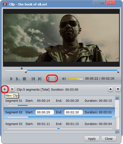Click the play segment button
The image size is (123, 144).
pos(18,79)
